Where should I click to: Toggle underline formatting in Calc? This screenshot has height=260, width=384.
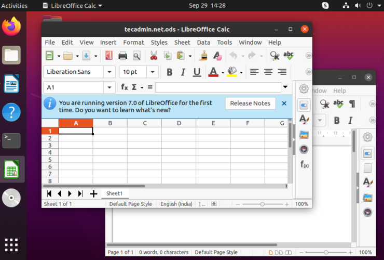tap(197, 72)
